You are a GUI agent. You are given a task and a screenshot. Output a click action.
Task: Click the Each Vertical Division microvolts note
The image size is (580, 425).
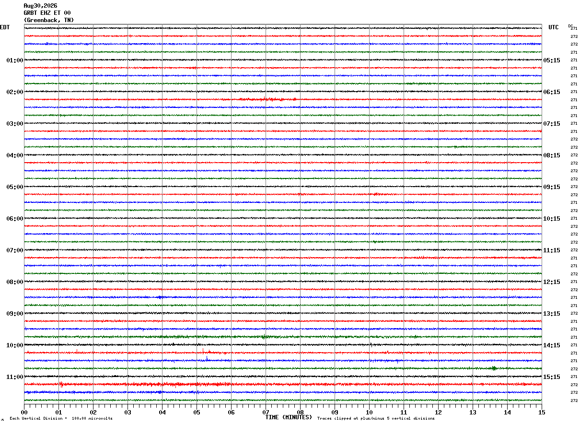point(61,419)
